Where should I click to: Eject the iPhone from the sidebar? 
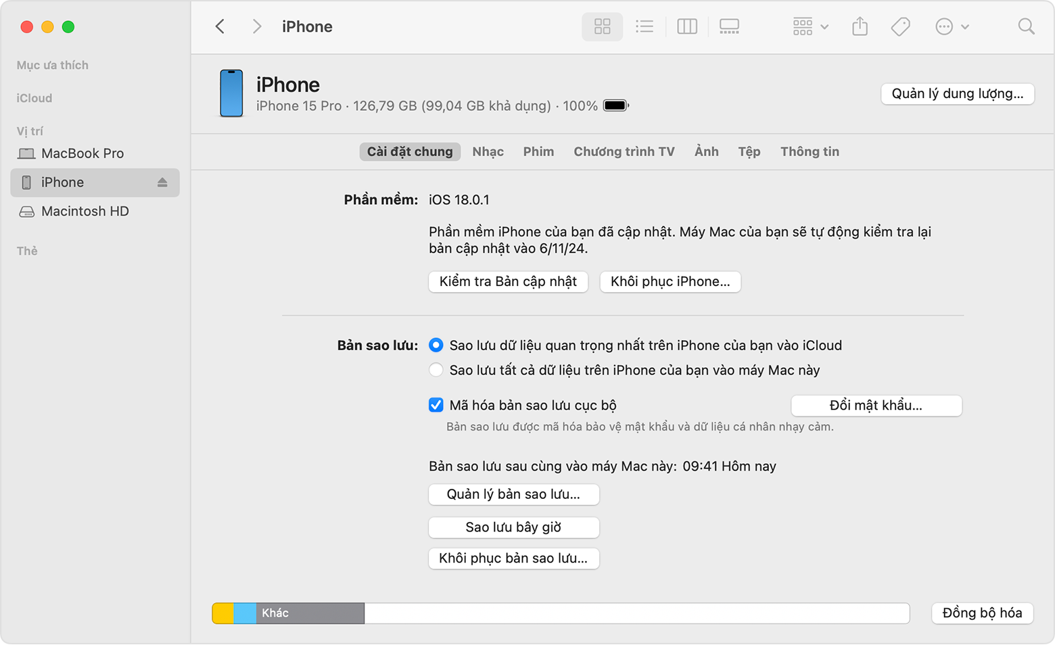[162, 182]
